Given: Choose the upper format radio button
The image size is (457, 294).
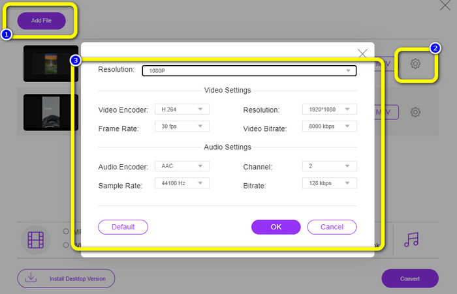Looking at the screenshot, I should (66, 231).
